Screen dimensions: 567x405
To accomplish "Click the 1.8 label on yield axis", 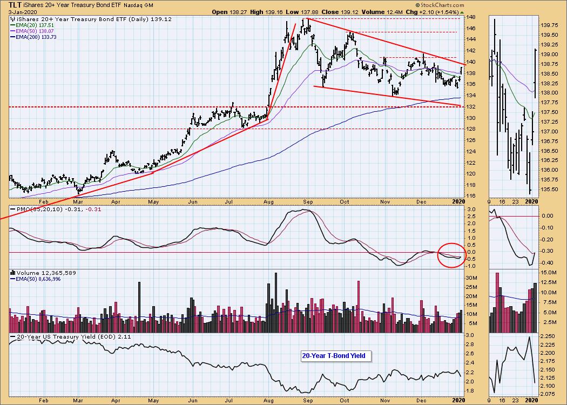I will coord(470,391).
